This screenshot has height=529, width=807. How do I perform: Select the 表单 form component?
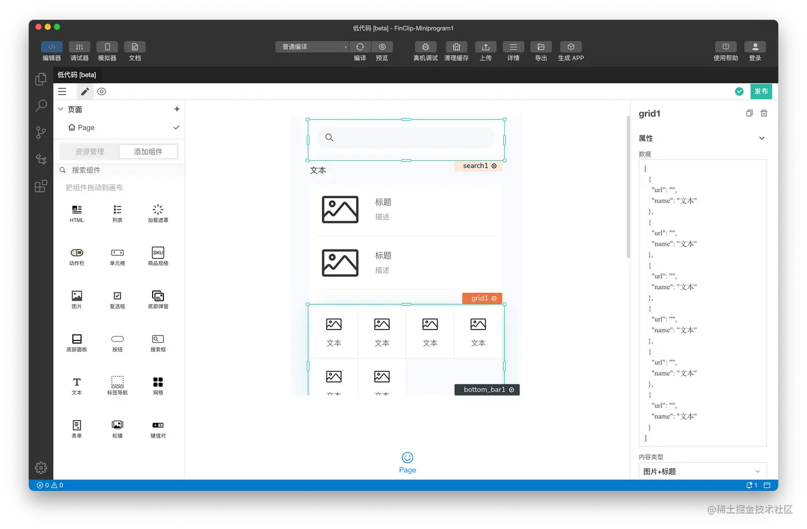pos(77,430)
